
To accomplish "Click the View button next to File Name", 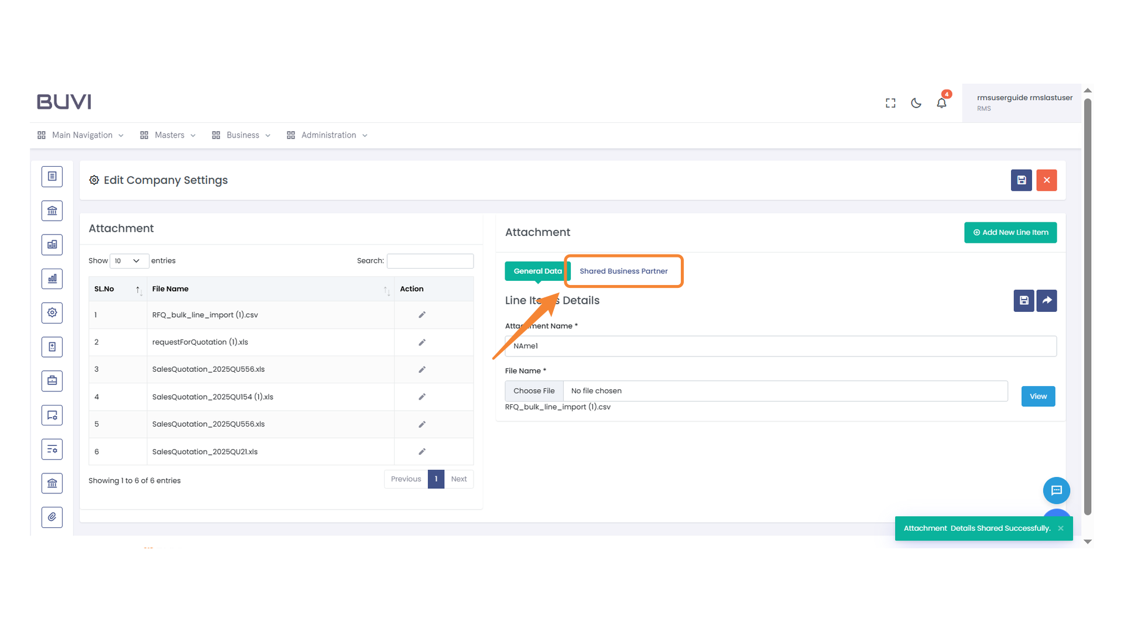I will point(1038,396).
